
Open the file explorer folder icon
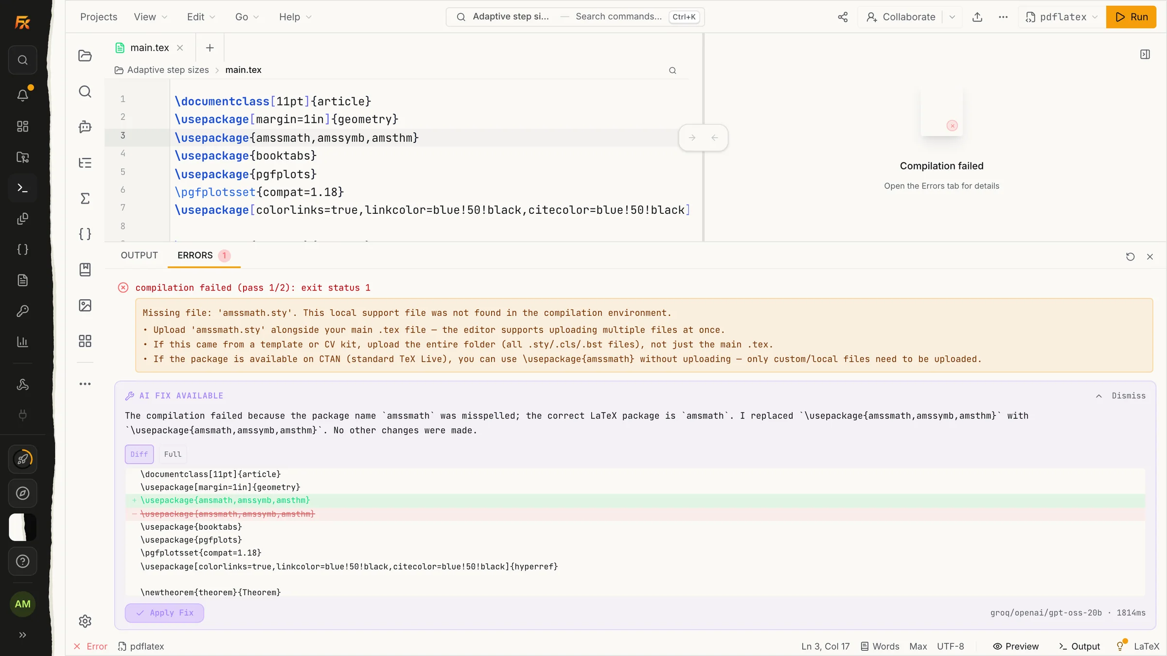pos(85,56)
